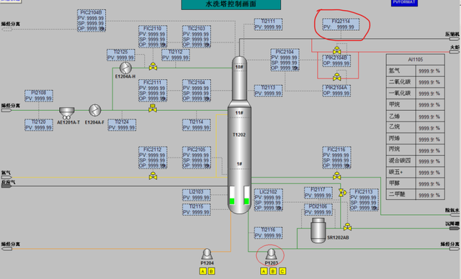Select the E1204A-F heat exchanger symbol
The height and width of the screenshot is (279, 461).
click(x=95, y=110)
